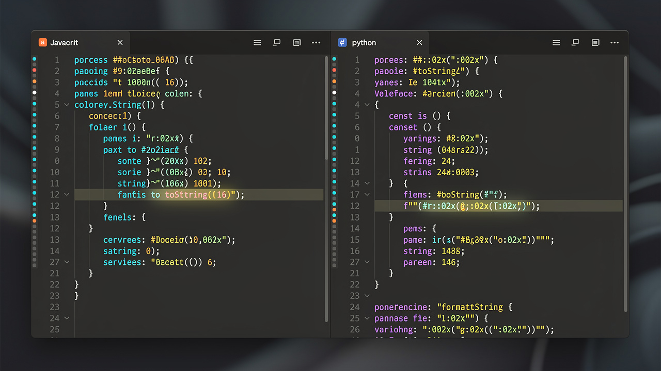661x371 pixels.
Task: Click the "Valeface:" line in python pane
Action: [x=438, y=94]
